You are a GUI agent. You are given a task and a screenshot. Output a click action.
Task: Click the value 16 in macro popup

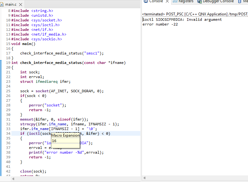click(x=54, y=141)
